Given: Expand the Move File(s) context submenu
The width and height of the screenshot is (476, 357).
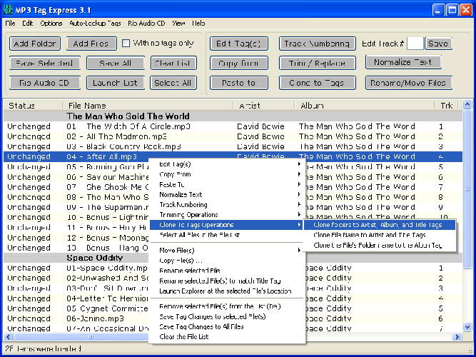Looking at the screenshot, I should (226, 251).
